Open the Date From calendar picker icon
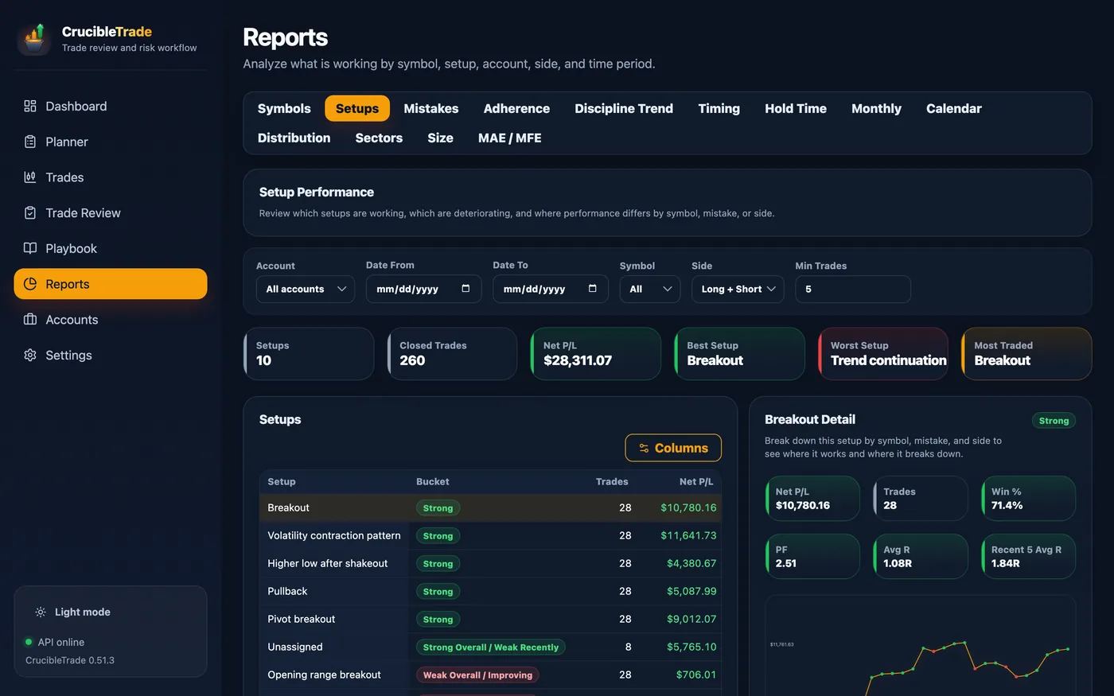This screenshot has width=1114, height=696. pyautogui.click(x=465, y=289)
